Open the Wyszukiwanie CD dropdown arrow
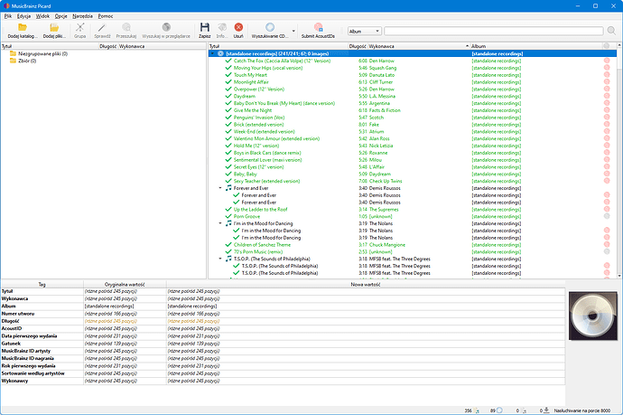 click(293, 31)
